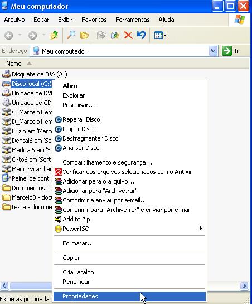Choose Limpar Disco menu entry

(129, 129)
